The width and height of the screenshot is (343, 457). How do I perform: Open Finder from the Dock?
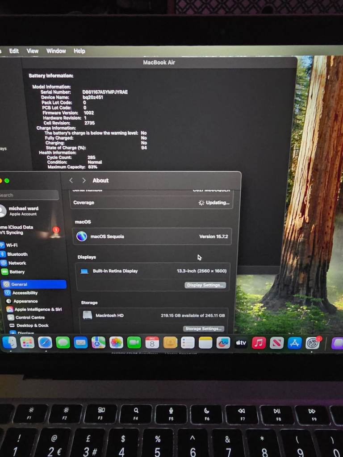(9, 343)
